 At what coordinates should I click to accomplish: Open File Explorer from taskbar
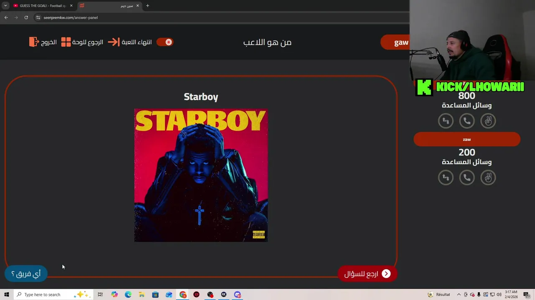coord(142,295)
